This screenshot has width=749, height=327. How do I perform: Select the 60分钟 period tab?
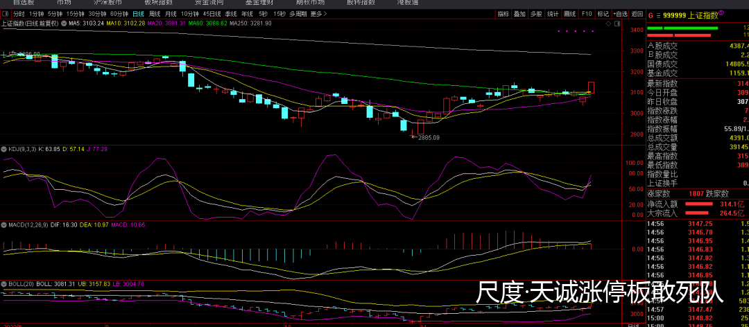click(x=119, y=14)
